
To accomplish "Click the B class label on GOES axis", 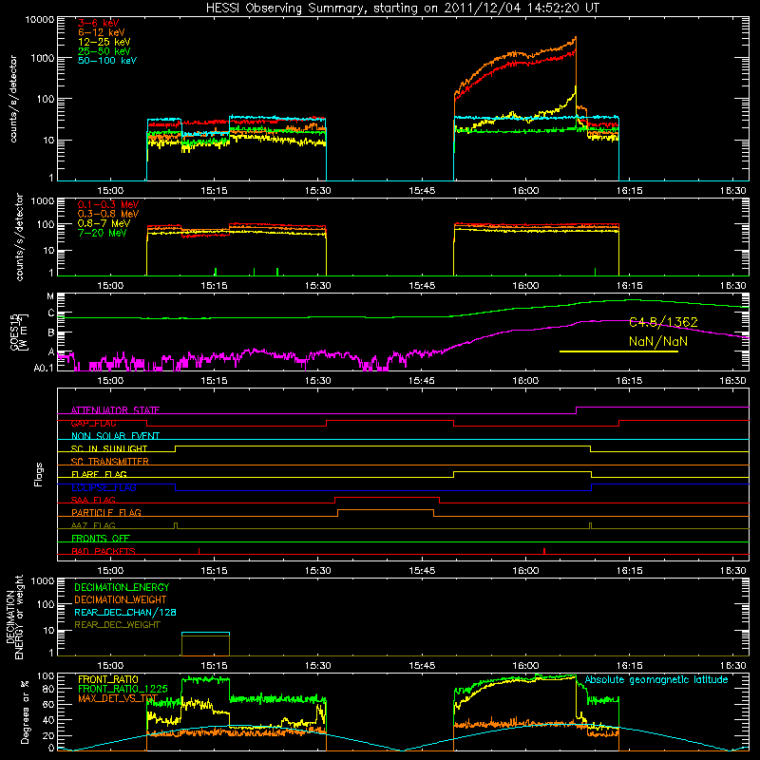I will click(x=51, y=333).
